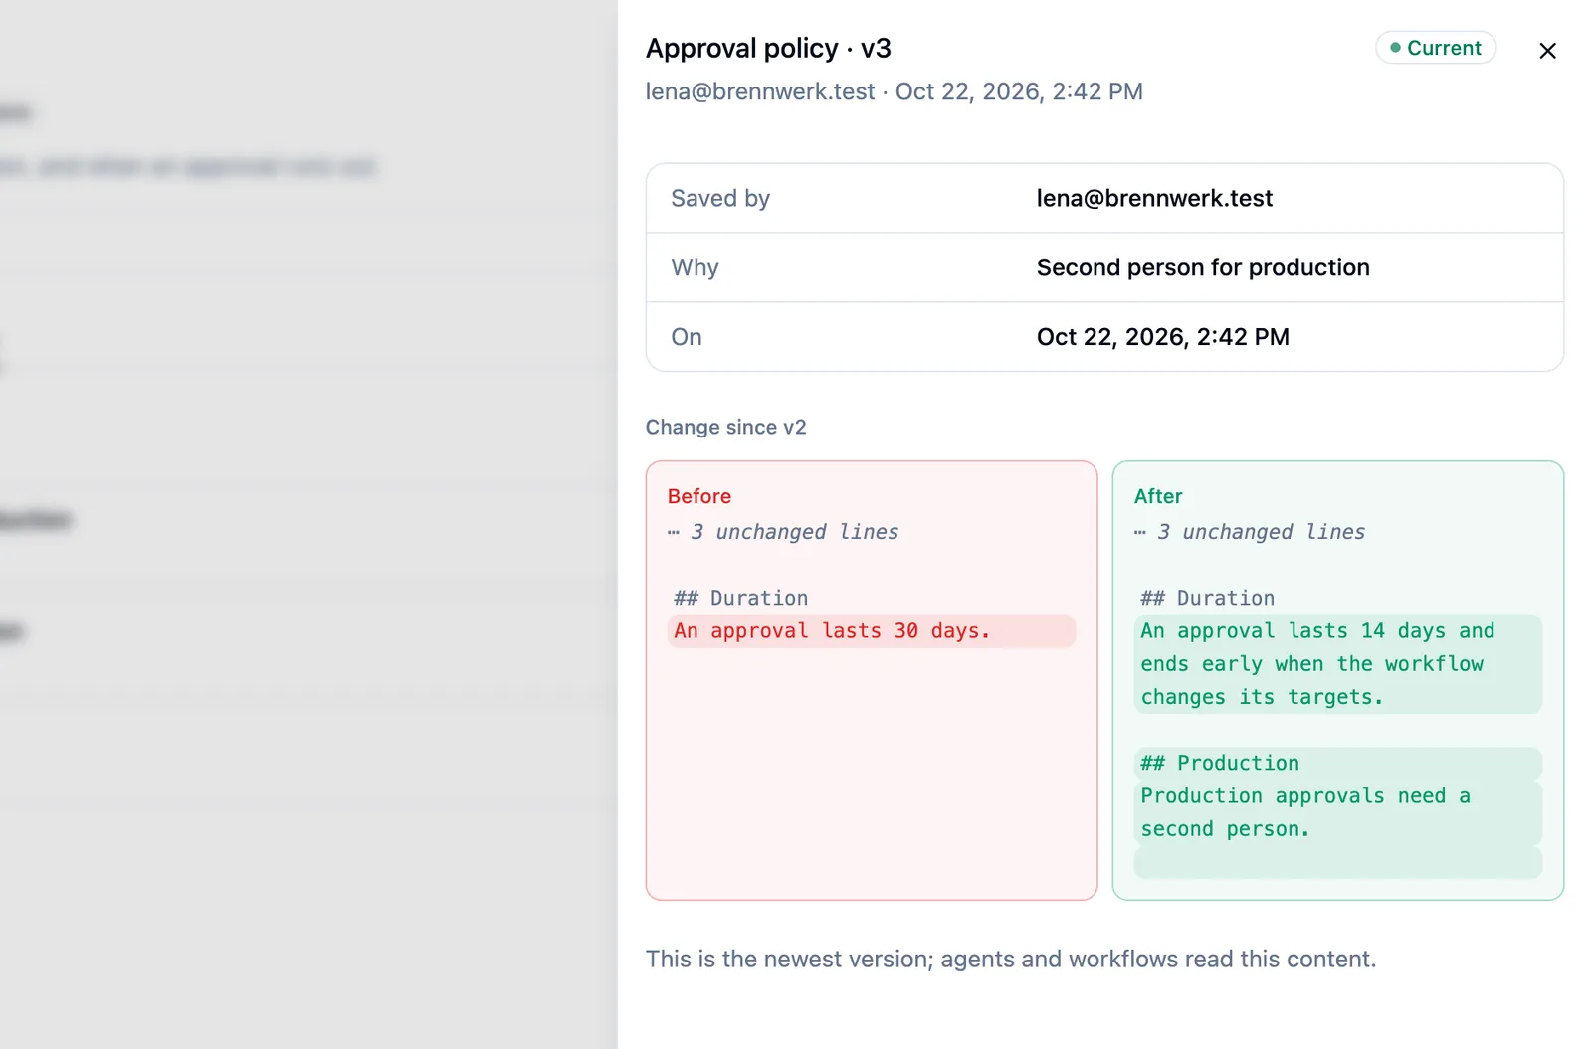1592x1049 pixels.
Task: Click the green Current status badge
Action: point(1436,48)
